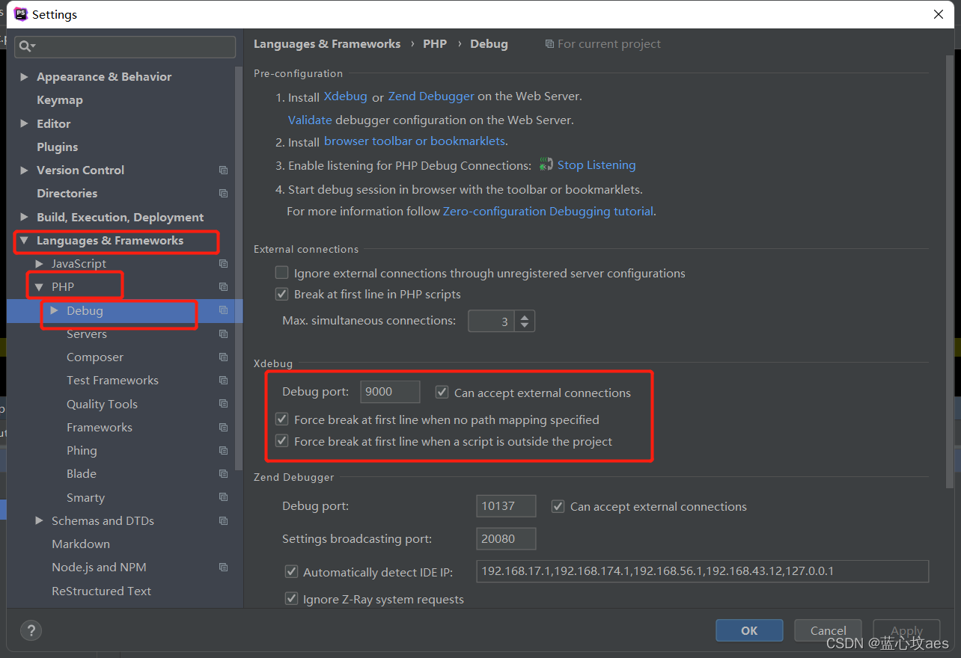Image resolution: width=961 pixels, height=658 pixels.
Task: Click project-level icon beside Test Frameworks
Action: [x=223, y=381]
